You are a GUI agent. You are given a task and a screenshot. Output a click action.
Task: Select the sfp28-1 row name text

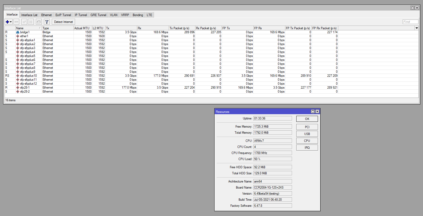(x=25, y=88)
